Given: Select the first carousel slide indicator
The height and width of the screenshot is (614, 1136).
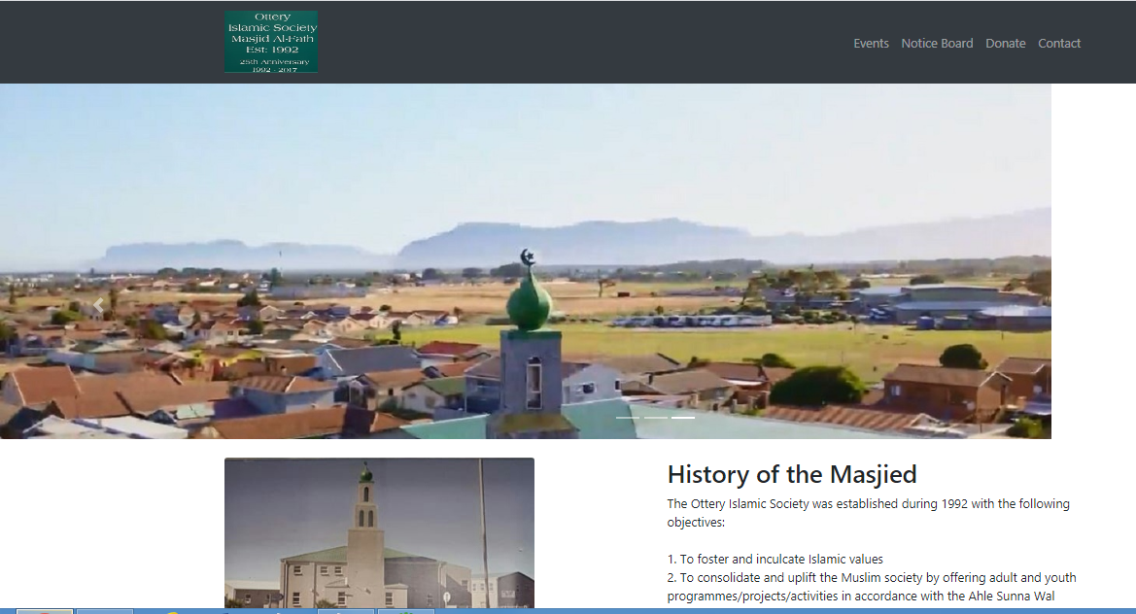Looking at the screenshot, I should pyautogui.click(x=628, y=418).
